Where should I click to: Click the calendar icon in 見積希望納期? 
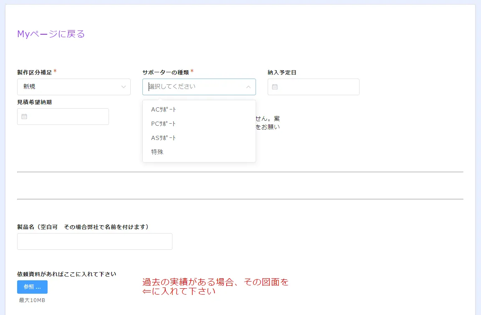point(24,117)
